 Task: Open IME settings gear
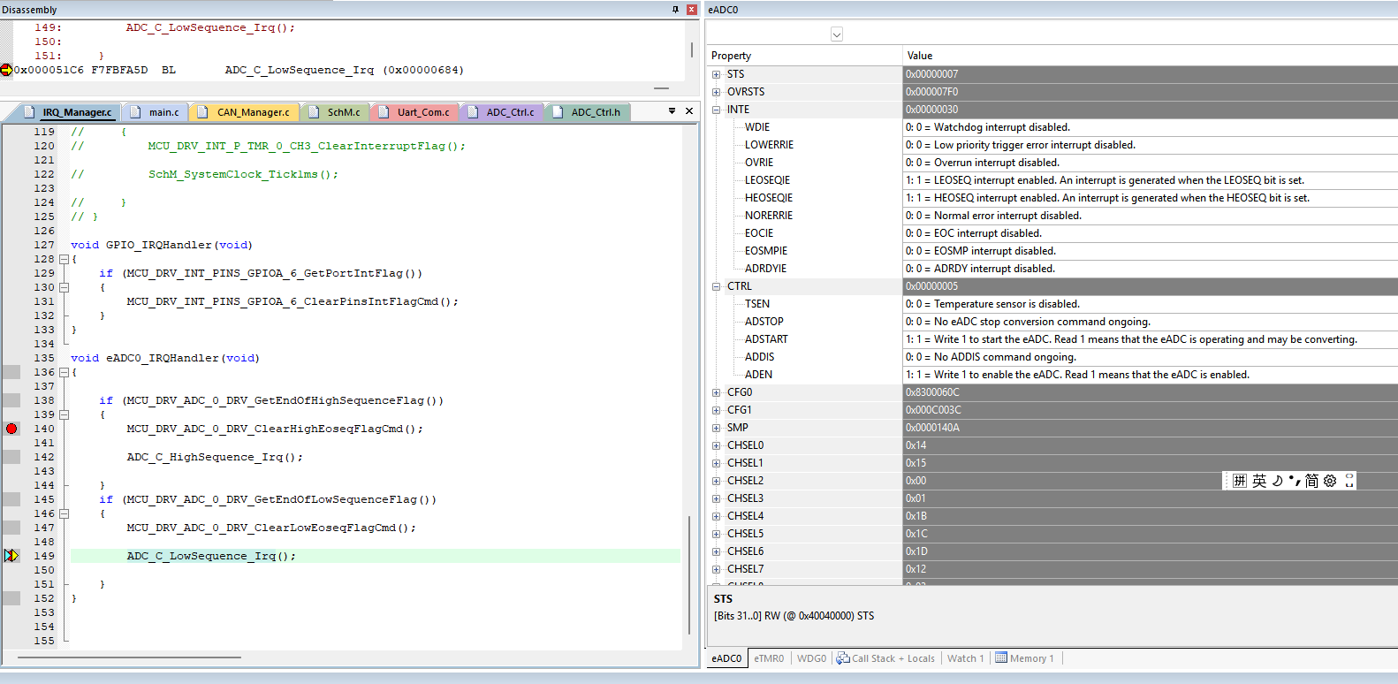[1330, 481]
